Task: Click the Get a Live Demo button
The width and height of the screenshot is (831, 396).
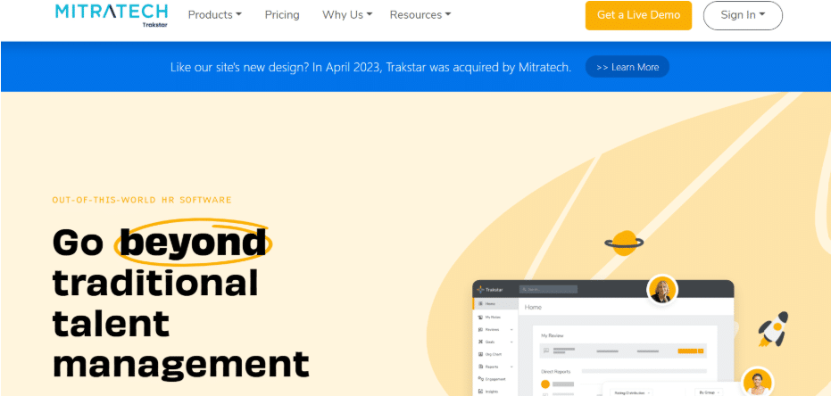Action: pyautogui.click(x=638, y=15)
